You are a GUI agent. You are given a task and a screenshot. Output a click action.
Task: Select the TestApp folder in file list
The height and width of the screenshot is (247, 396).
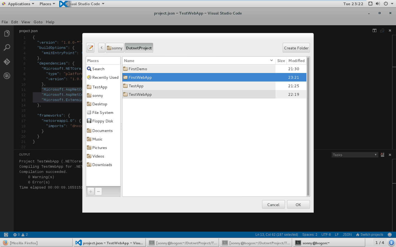214,86
